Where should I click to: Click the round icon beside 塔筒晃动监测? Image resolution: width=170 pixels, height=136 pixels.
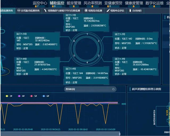pos(86,11)
